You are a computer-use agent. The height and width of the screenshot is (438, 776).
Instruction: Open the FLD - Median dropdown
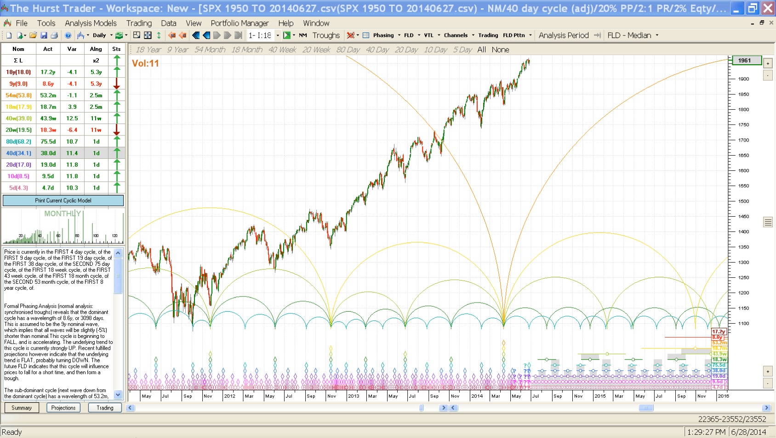(x=657, y=35)
